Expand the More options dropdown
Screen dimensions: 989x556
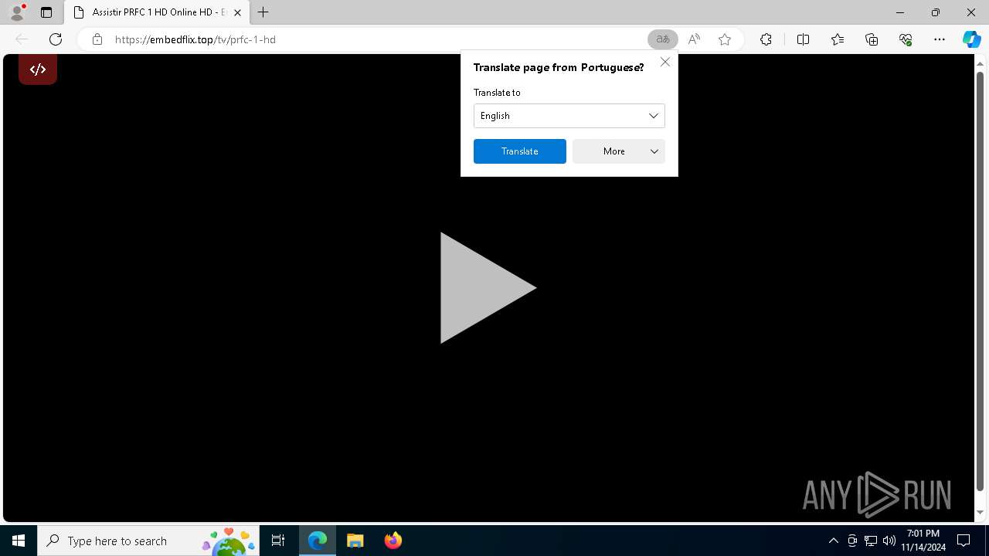(619, 151)
